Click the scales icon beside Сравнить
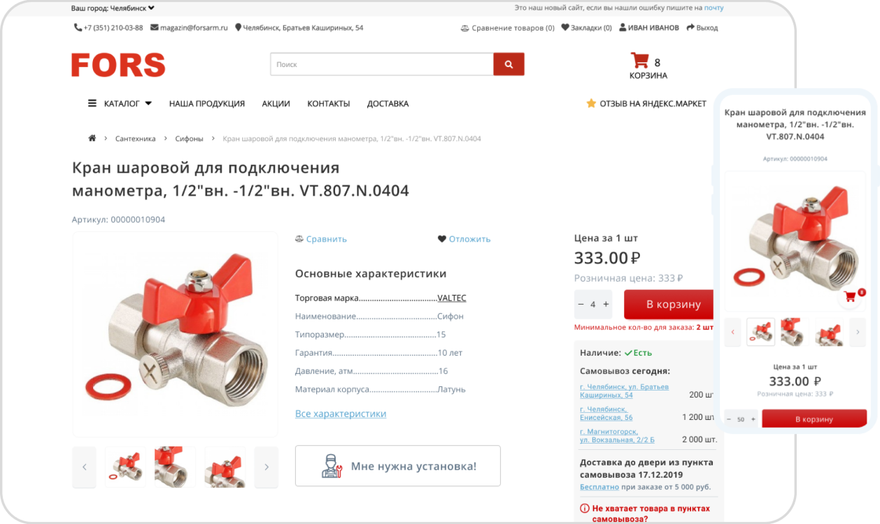880x524 pixels. (x=299, y=239)
